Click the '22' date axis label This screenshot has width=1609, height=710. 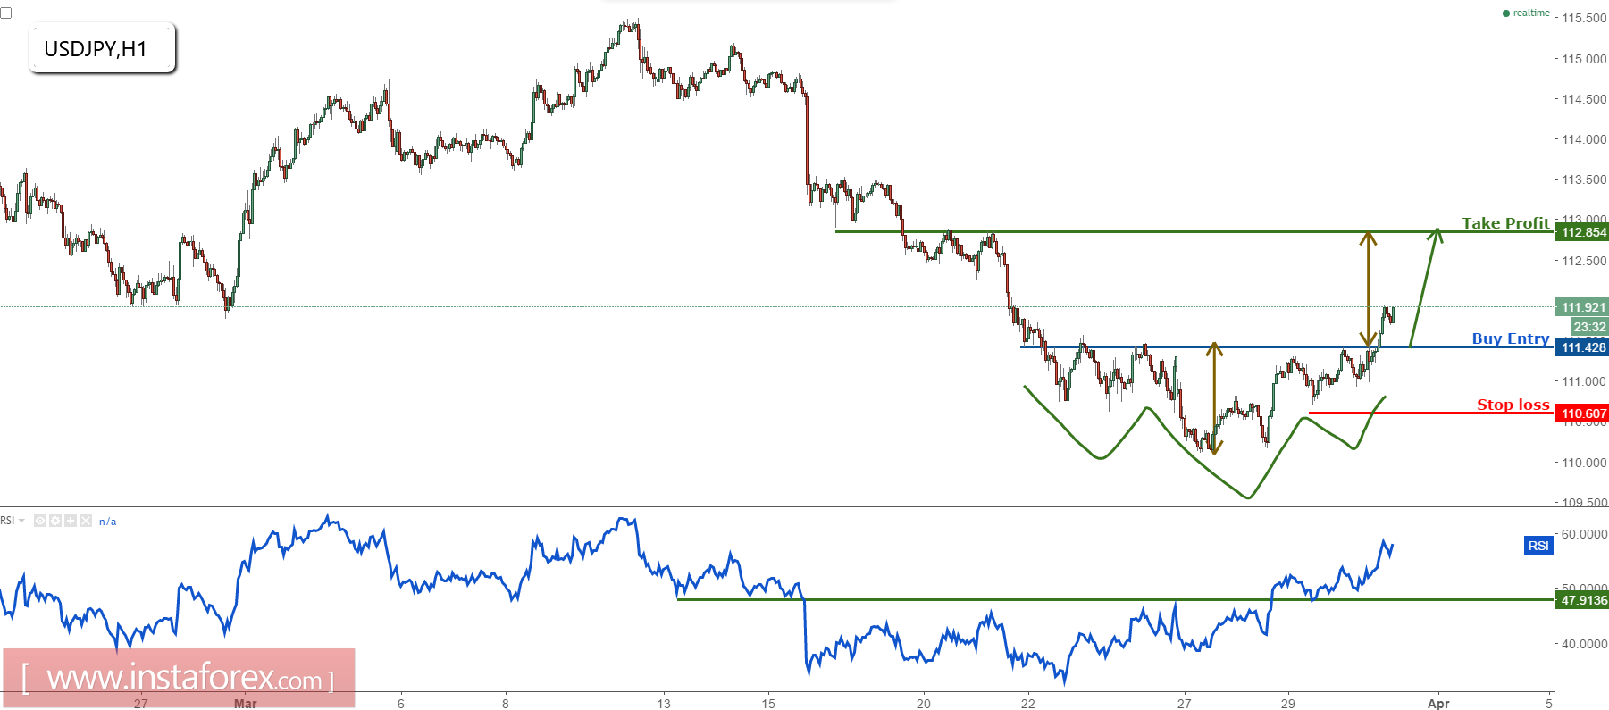(1028, 704)
